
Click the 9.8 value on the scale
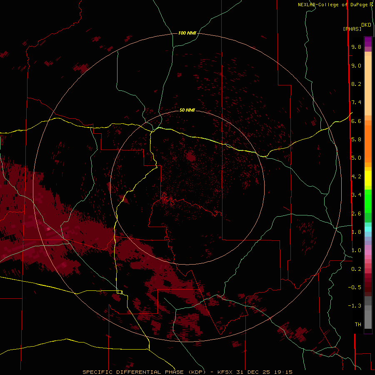pos(356,47)
